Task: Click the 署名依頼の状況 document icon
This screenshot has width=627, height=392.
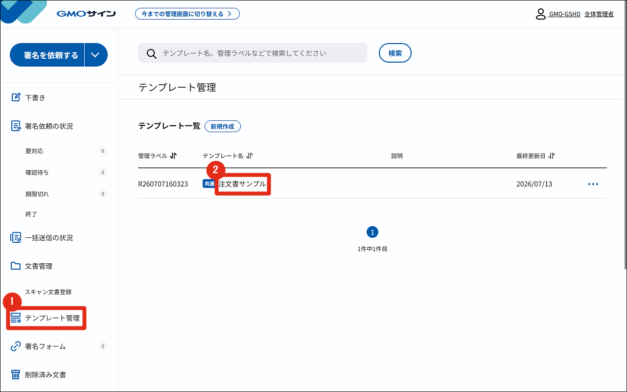Action: 16,126
